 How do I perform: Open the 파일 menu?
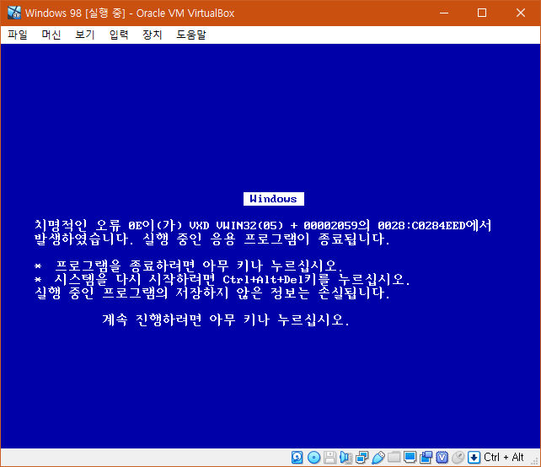[18, 35]
